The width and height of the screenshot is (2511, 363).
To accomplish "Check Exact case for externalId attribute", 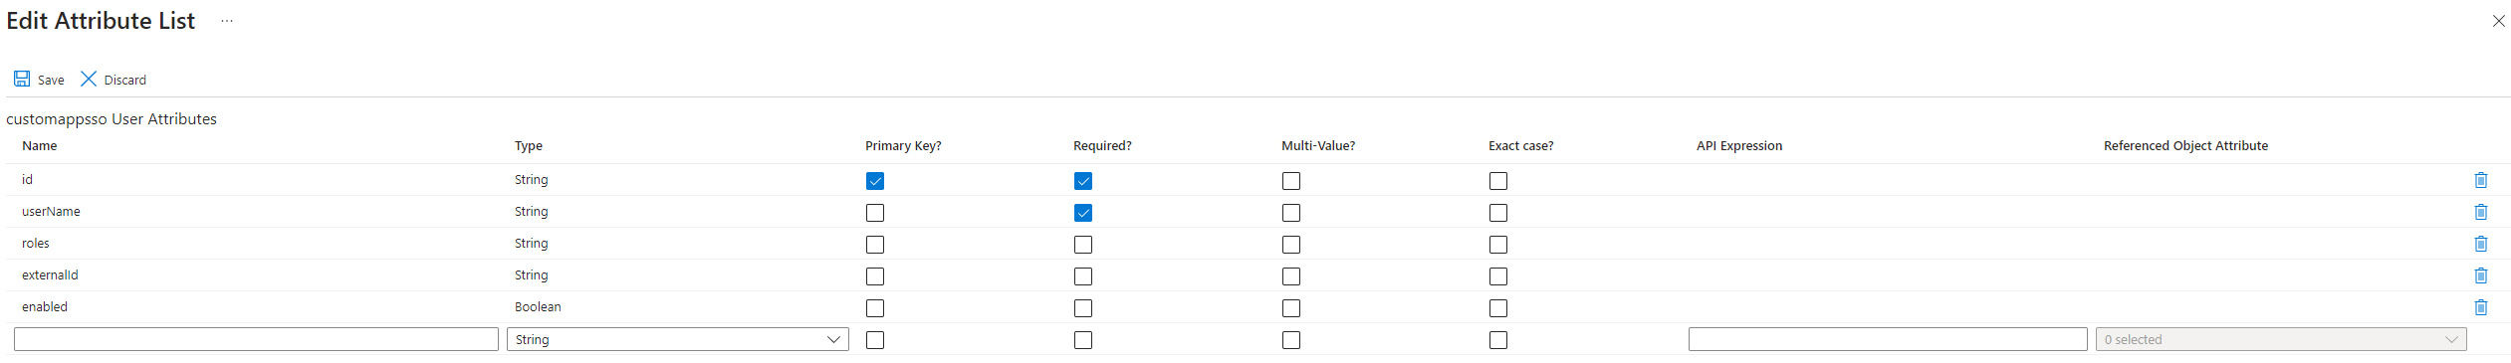I will (x=1498, y=276).
